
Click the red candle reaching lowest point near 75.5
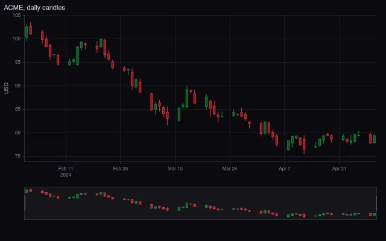[x=304, y=145]
